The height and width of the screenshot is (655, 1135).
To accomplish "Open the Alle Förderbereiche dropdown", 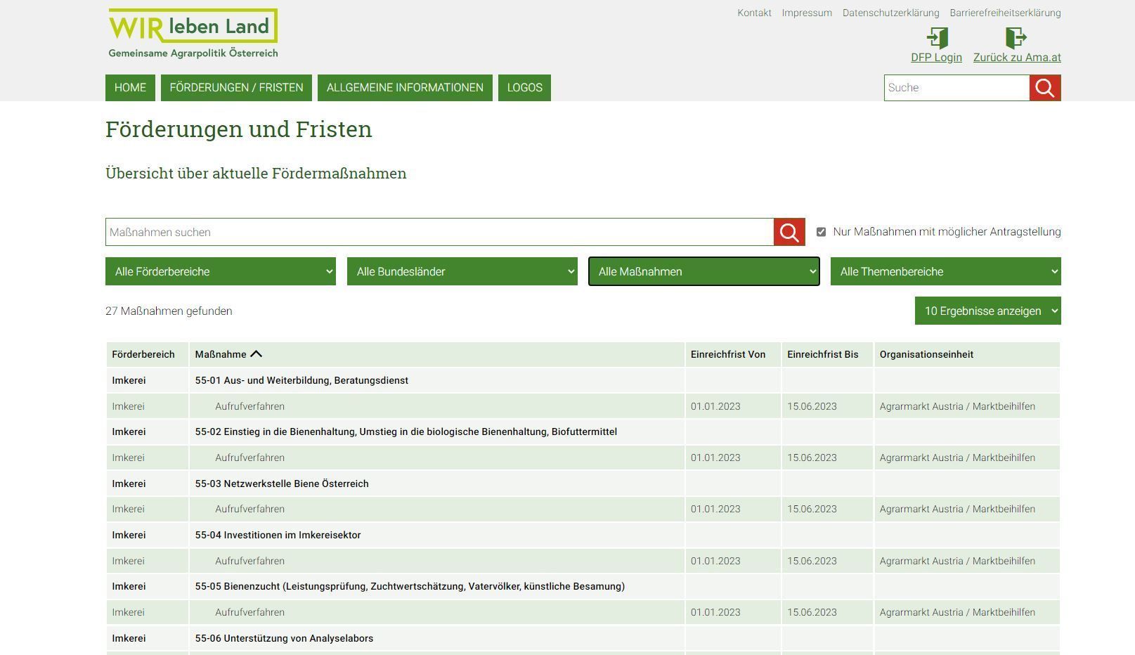I will (x=220, y=271).
